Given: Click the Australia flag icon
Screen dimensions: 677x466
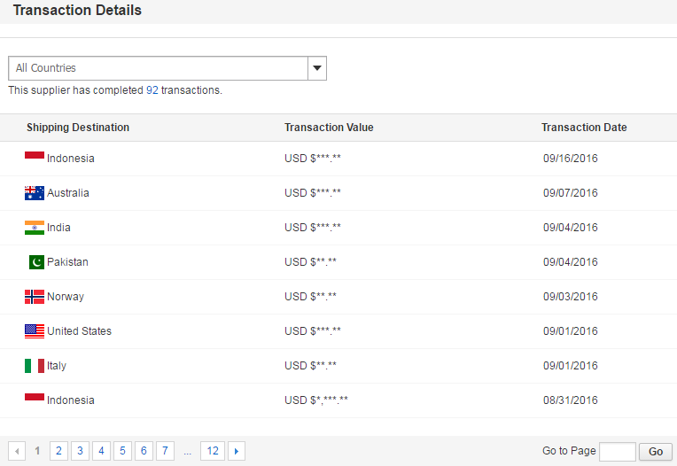Looking at the screenshot, I should 35,193.
